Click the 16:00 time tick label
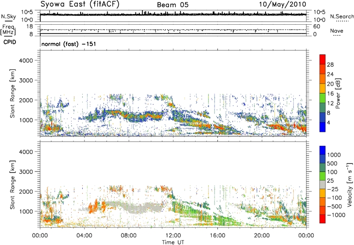 (x=217, y=236)
